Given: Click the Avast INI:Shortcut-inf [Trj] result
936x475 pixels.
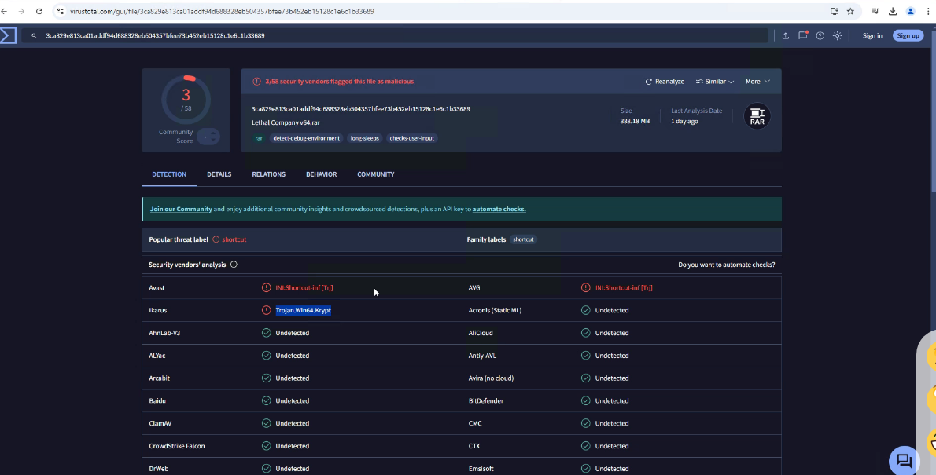Looking at the screenshot, I should tap(304, 288).
